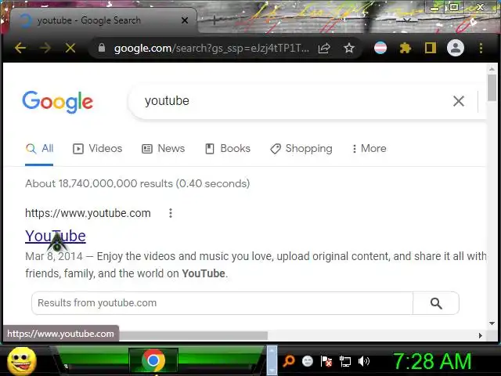Screen dimensions: 501x376
Task: Click the results count text
Action: [138, 183]
